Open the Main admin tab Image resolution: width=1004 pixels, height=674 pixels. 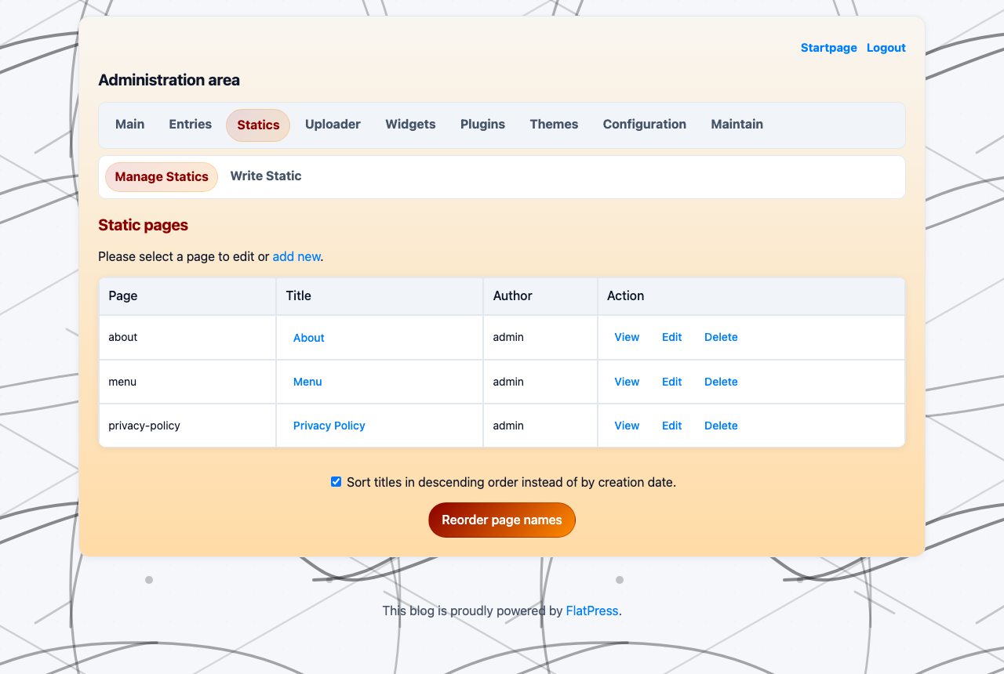tap(130, 125)
